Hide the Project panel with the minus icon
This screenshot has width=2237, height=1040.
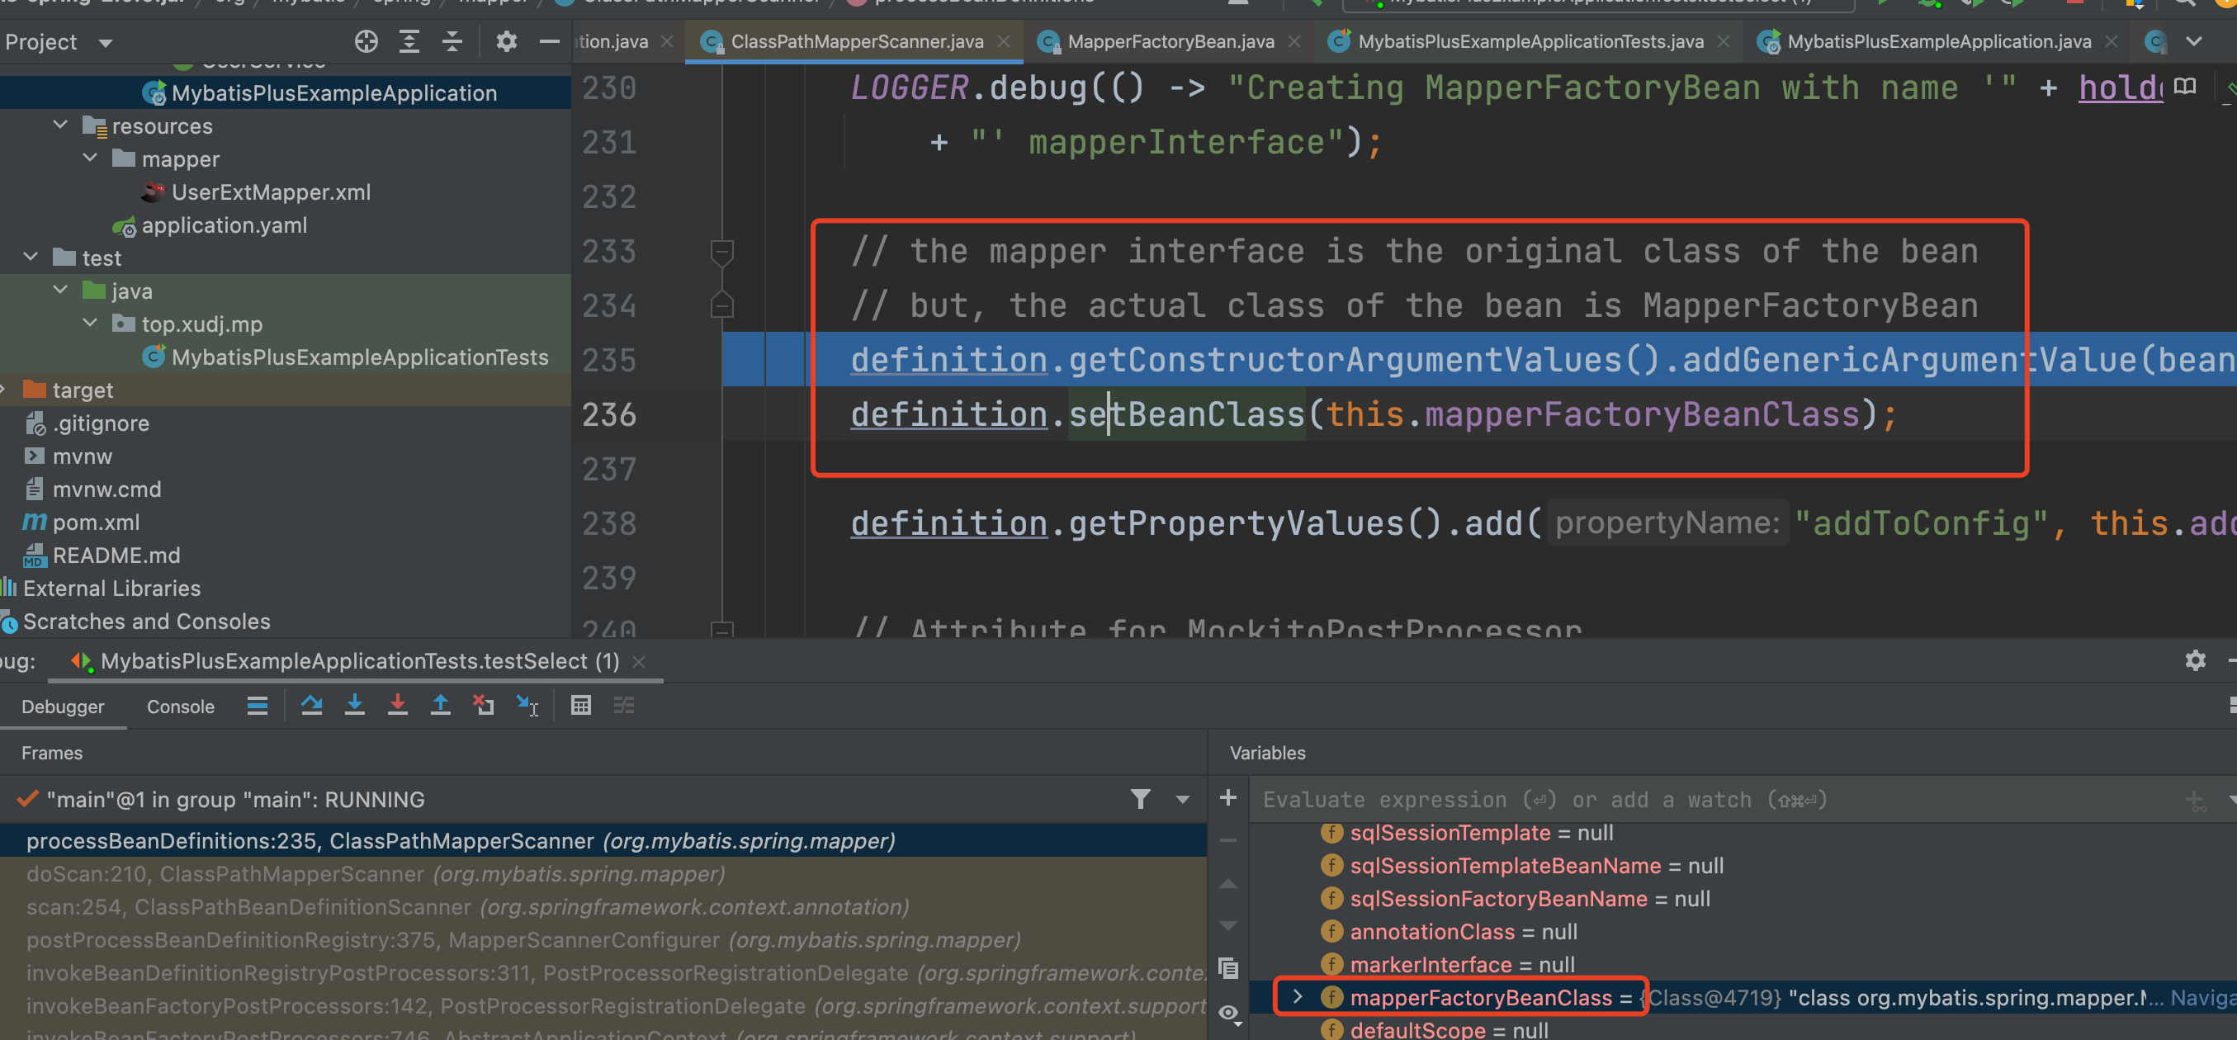(x=549, y=40)
